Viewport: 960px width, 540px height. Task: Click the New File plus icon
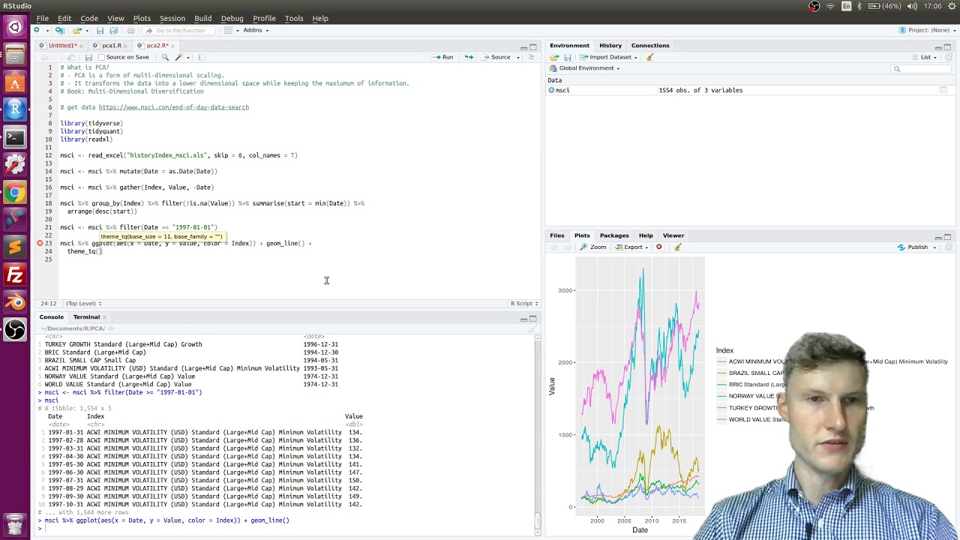pos(36,30)
